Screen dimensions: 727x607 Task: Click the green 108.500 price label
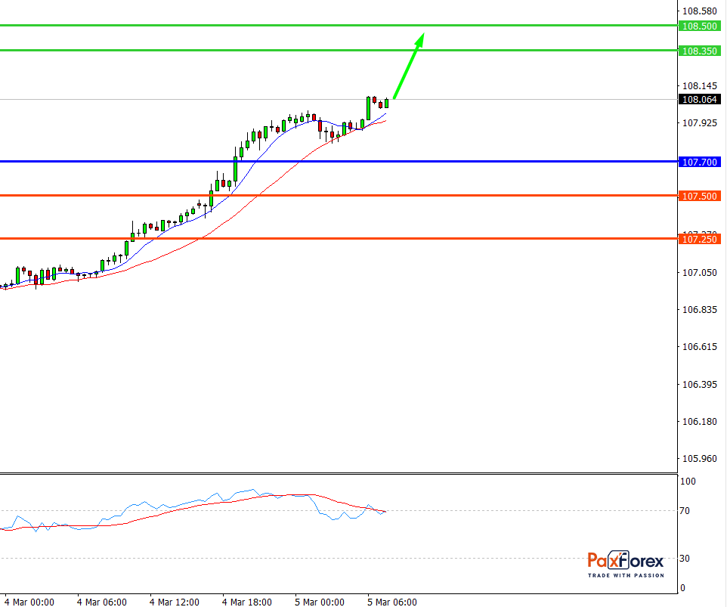tap(699, 26)
